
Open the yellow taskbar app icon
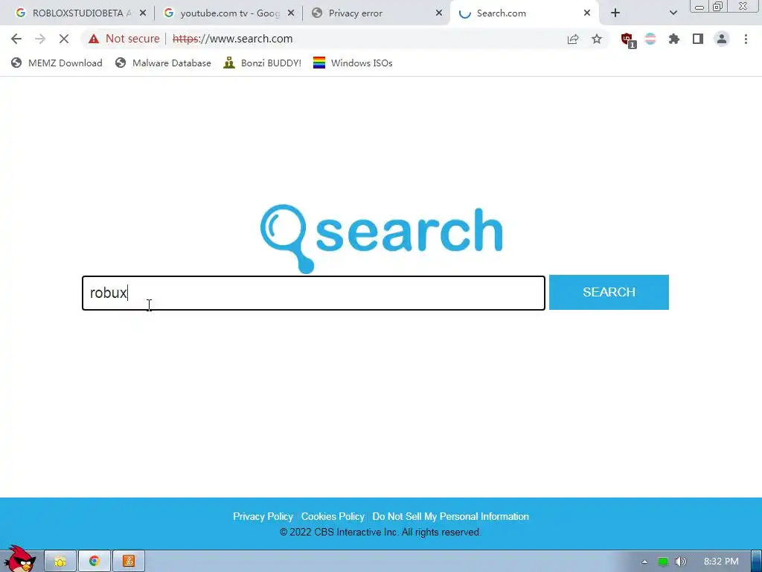[60, 562]
